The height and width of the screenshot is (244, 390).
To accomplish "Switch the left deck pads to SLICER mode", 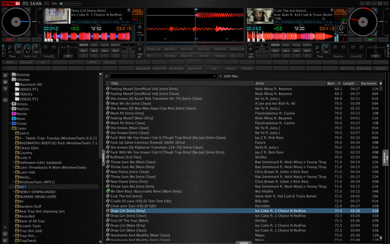I will (105, 45).
